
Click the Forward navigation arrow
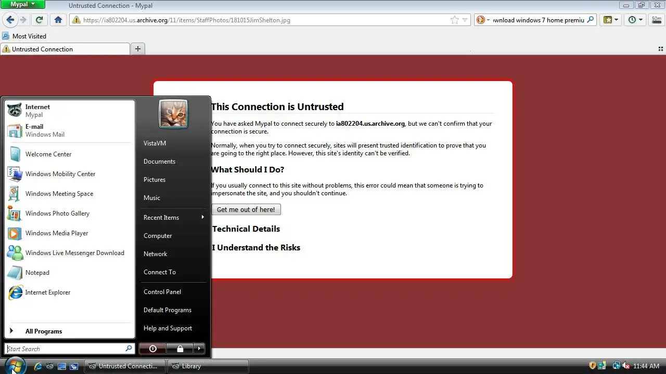tap(23, 20)
